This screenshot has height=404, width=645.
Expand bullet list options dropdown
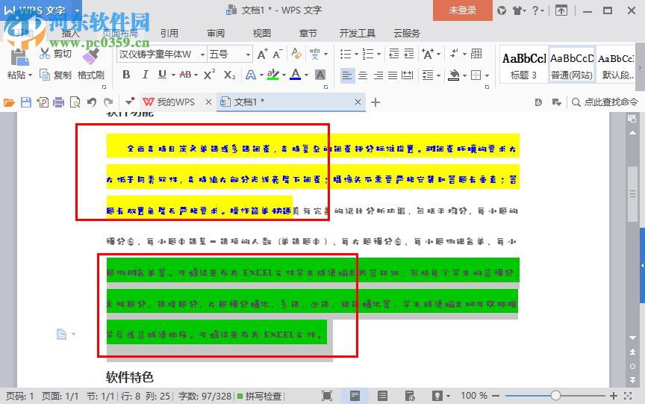tap(356, 54)
